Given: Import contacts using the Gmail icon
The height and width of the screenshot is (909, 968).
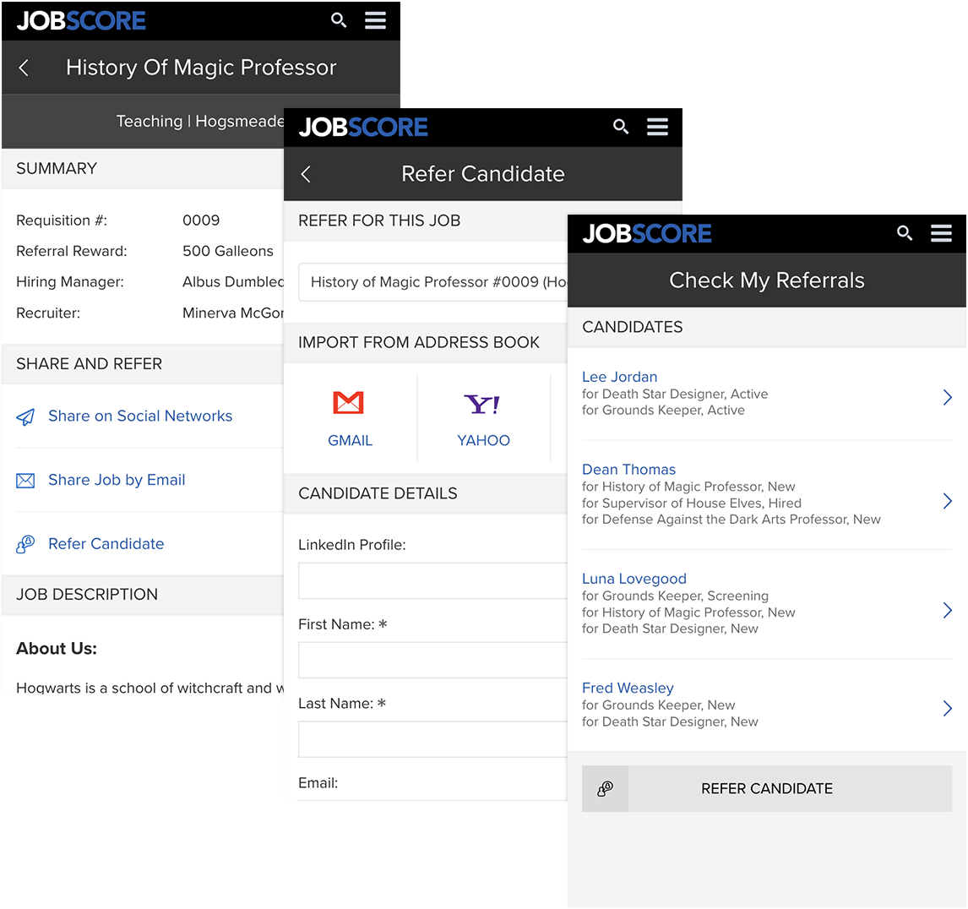Looking at the screenshot, I should tap(350, 404).
